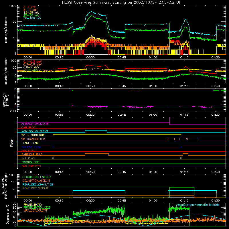The image size is (229, 229).
Task: Click the attenuator state step-down near 01:08
Action: [x=169, y=124]
